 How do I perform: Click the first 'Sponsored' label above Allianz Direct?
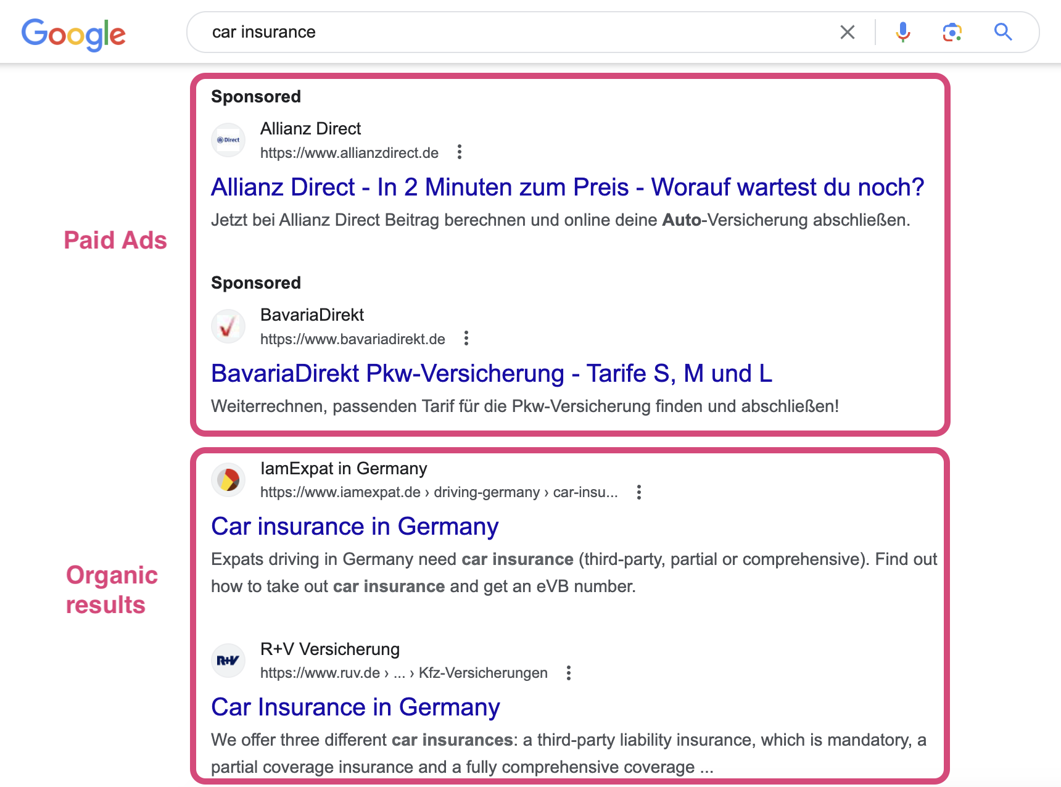point(256,97)
